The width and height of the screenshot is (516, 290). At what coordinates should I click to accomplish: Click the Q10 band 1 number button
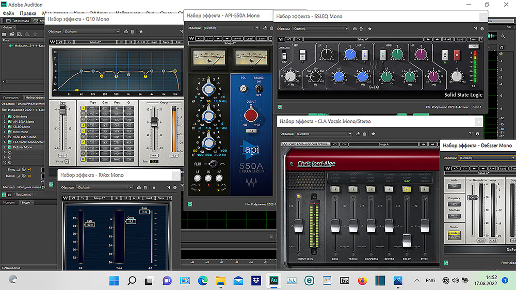83,108
